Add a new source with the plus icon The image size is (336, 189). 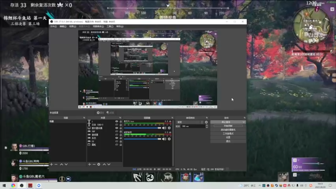(x=89, y=164)
